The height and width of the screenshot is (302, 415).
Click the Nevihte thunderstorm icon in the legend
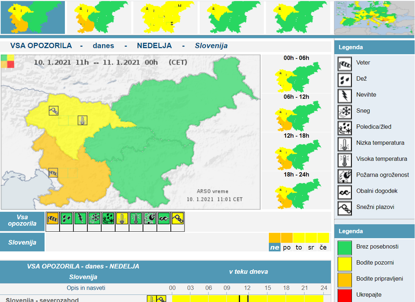coord(344,95)
